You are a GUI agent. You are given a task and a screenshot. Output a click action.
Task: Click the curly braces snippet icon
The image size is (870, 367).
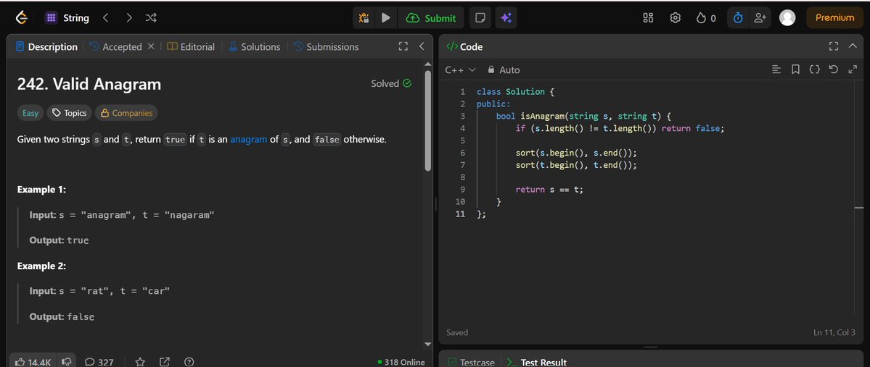(815, 69)
